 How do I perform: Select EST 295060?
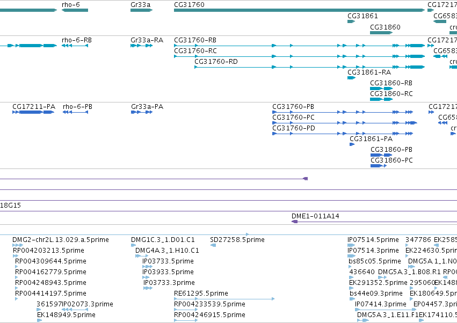411,288
